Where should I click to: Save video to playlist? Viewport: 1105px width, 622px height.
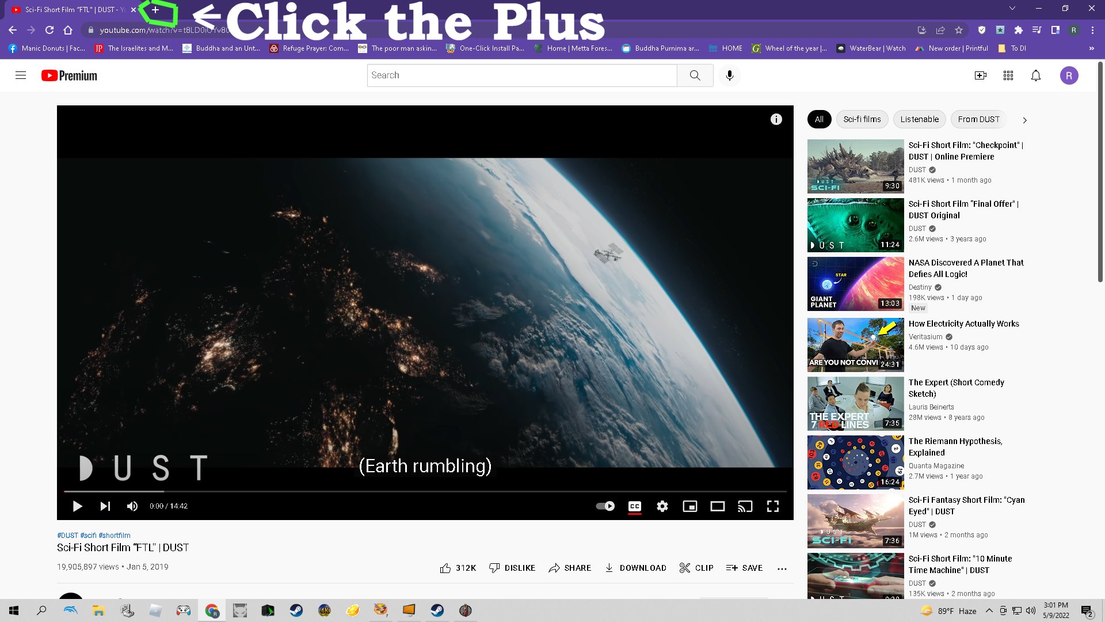[x=744, y=568]
